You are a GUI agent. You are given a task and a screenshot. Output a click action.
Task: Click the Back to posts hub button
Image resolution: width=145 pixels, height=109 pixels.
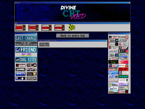pos(73,36)
